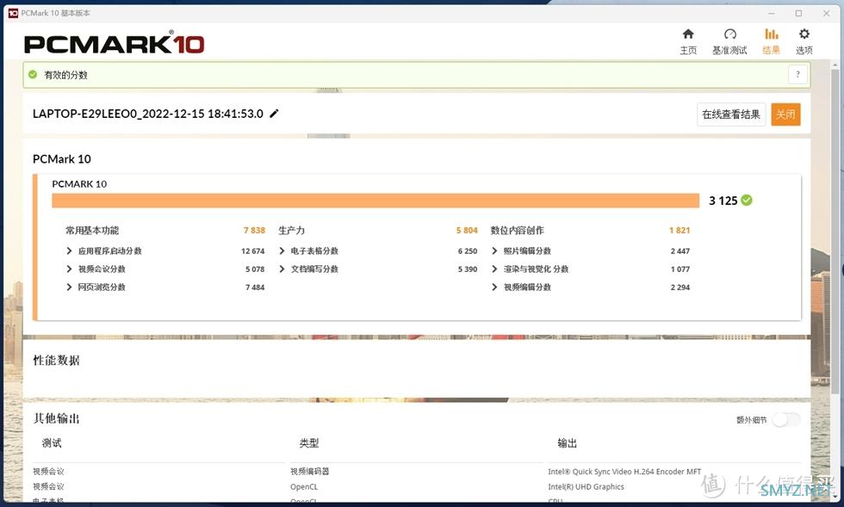Viewport: 844px width, 507px height.
Task: Click the overall score 3 125
Action: click(x=723, y=201)
